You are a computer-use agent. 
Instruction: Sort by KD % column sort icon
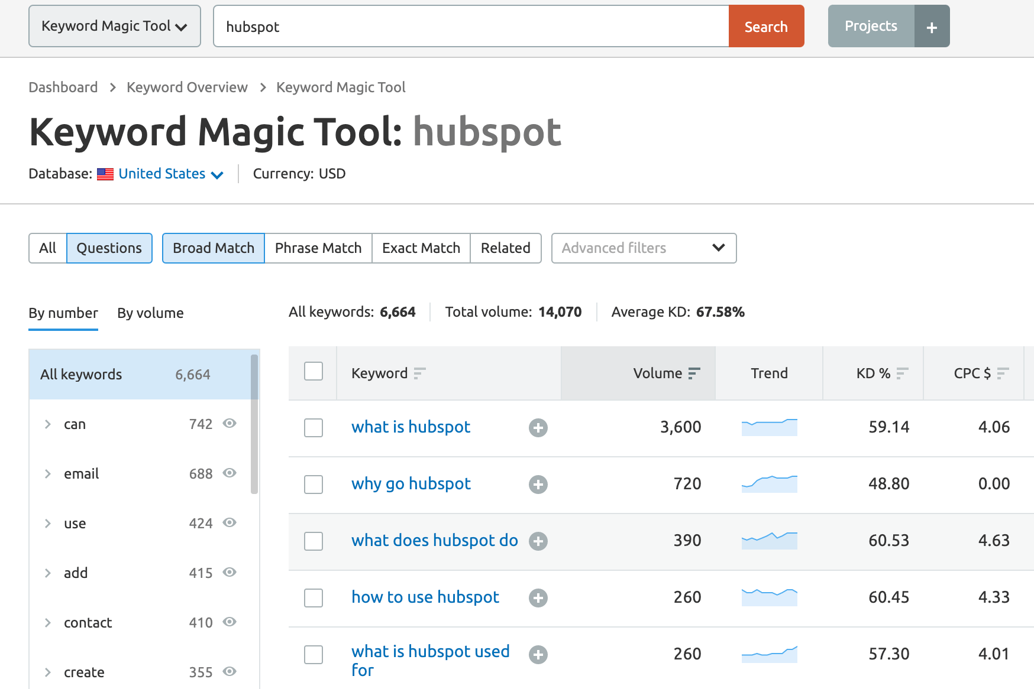point(902,373)
